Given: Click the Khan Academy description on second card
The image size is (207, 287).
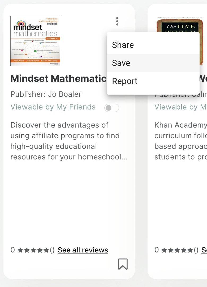Looking at the screenshot, I should 180,141.
